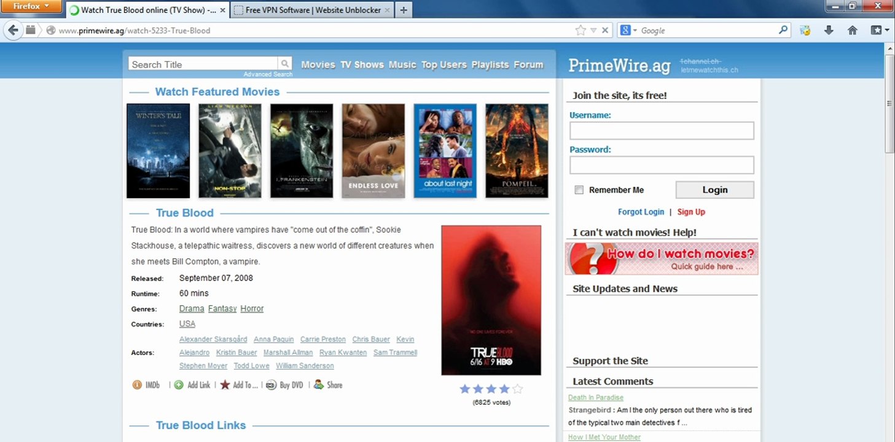Click into the Search Title field
The width and height of the screenshot is (895, 442).
coord(203,64)
